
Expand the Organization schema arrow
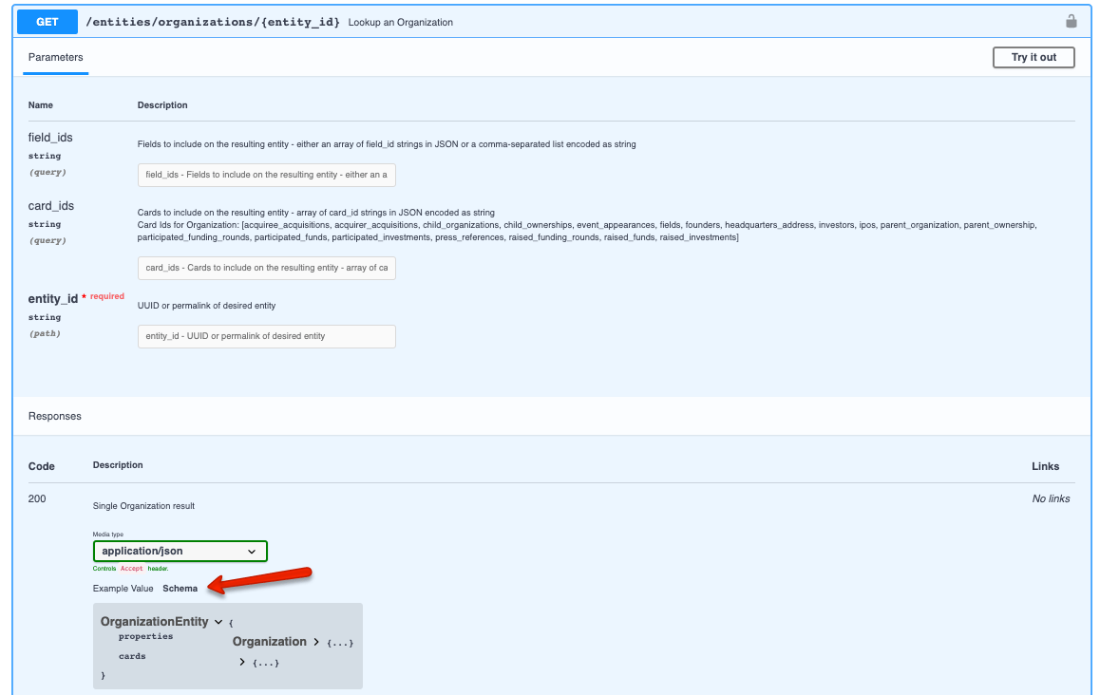(x=316, y=642)
